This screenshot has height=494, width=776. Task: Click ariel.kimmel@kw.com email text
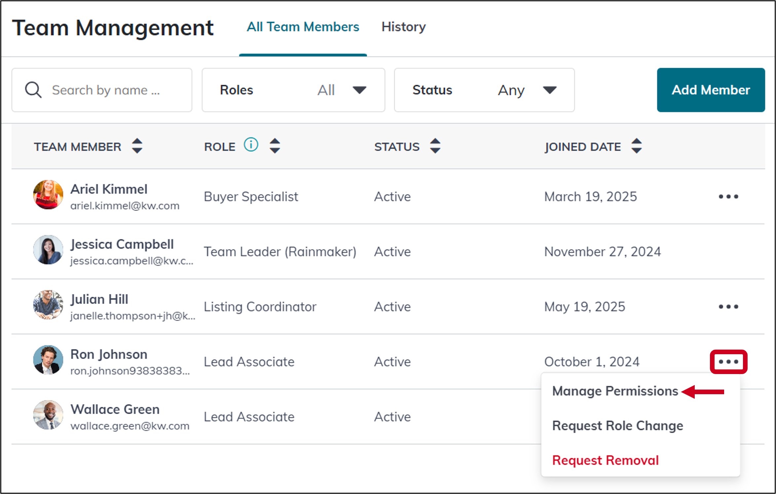tap(125, 206)
